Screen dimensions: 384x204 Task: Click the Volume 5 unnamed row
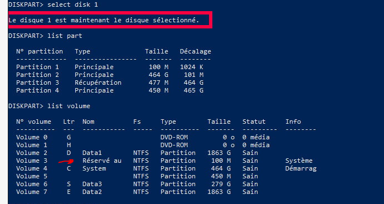[x=137, y=176]
